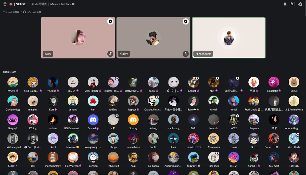Open Xixiii's avatar
The width and height of the screenshot is (306, 175).
(133, 157)
